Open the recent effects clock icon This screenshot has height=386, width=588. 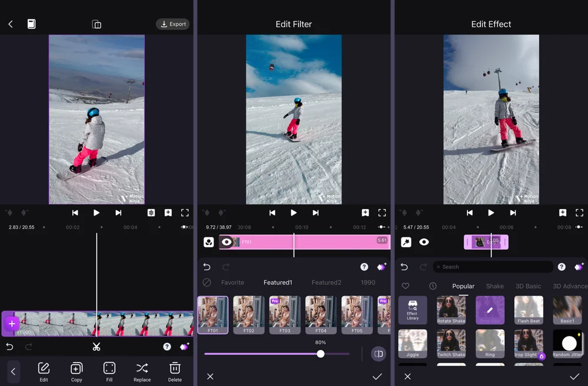433,286
